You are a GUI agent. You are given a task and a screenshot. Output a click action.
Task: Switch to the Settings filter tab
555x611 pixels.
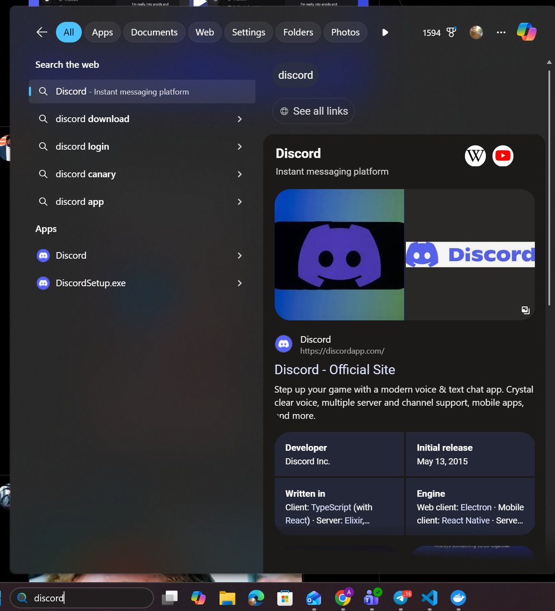pos(248,32)
